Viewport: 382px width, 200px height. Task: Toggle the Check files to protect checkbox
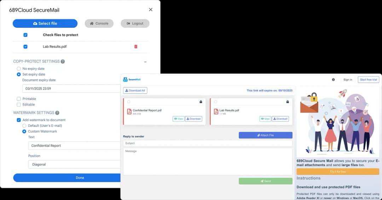click(25, 35)
